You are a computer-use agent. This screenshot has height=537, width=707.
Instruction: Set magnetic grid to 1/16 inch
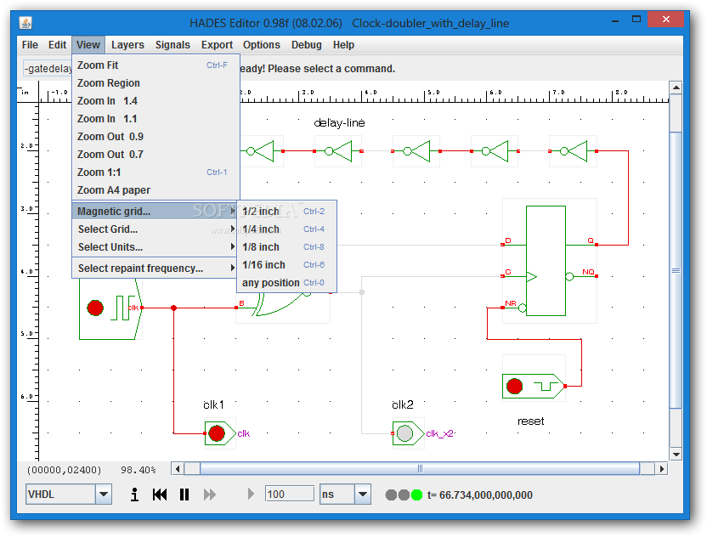coord(286,264)
